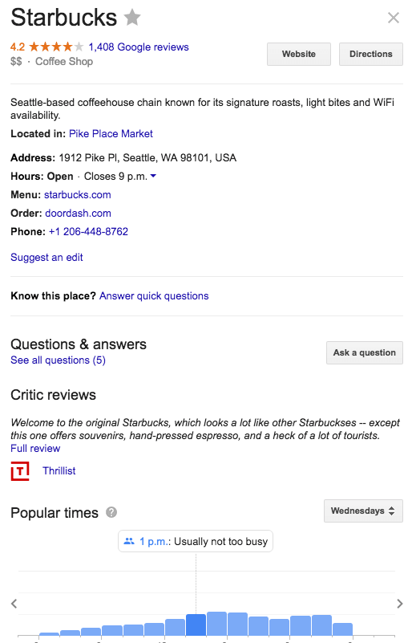The width and height of the screenshot is (412, 643).
Task: Open the Pike Place Market link
Action: tap(111, 134)
